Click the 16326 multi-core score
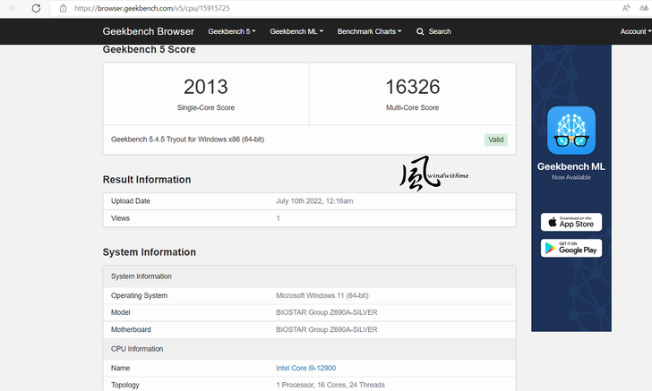This screenshot has height=391, width=652. pyautogui.click(x=412, y=87)
